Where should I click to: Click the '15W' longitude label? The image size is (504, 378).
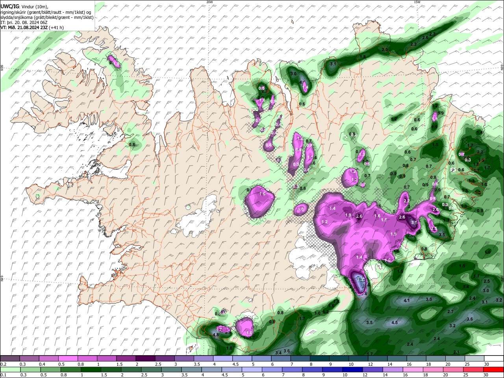(417, 2)
